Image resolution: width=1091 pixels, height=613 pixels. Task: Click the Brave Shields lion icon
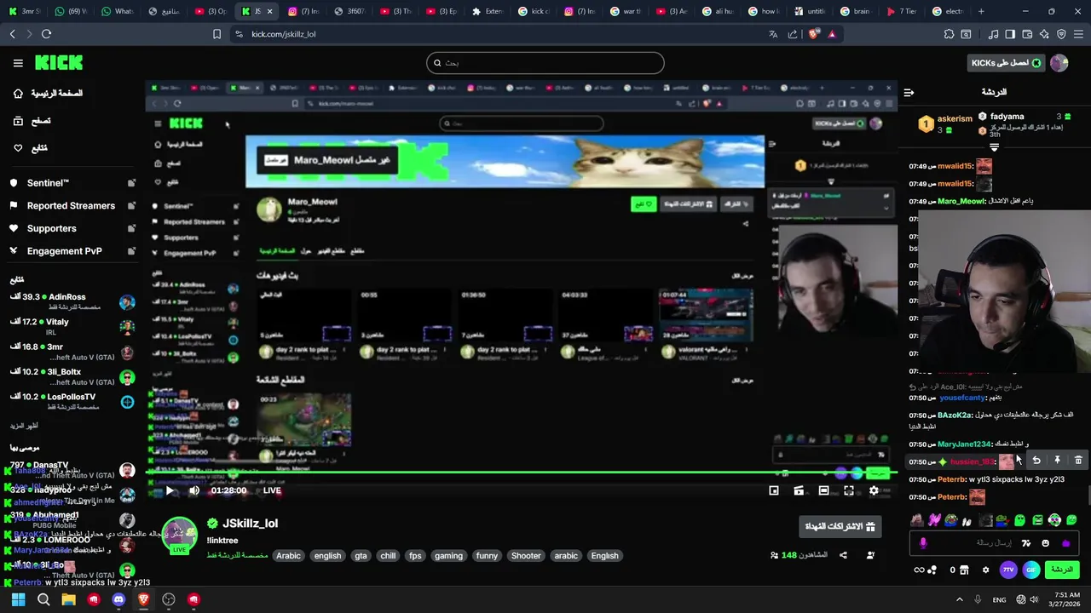pos(813,34)
